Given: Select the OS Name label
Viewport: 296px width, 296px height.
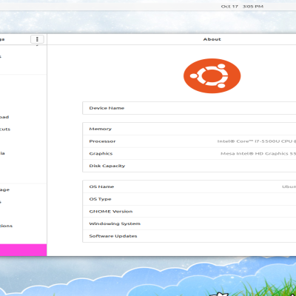Looking at the screenshot, I should pyautogui.click(x=101, y=186).
